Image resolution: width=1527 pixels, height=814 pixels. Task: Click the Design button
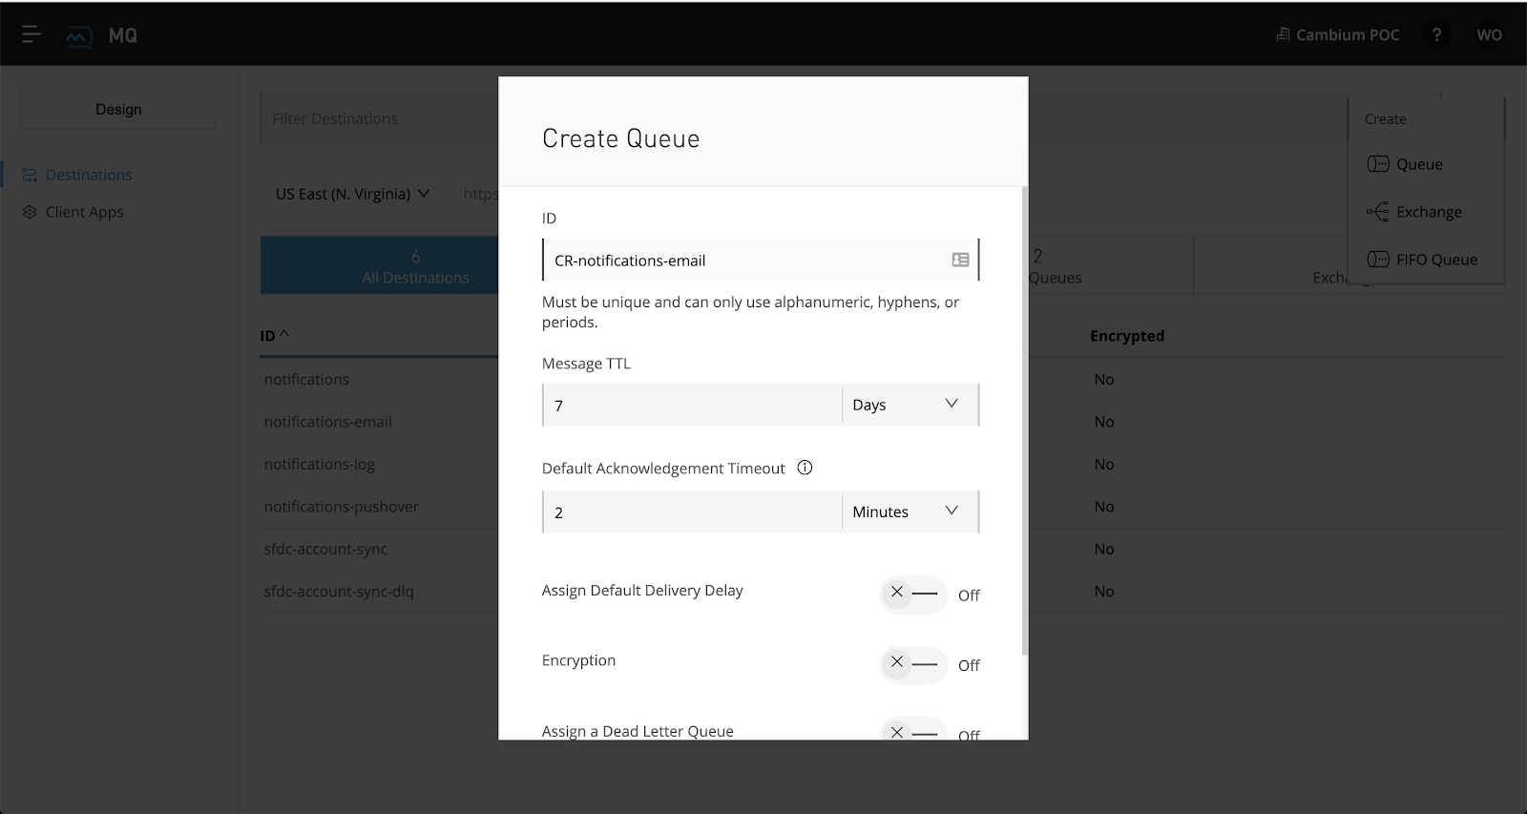point(118,110)
